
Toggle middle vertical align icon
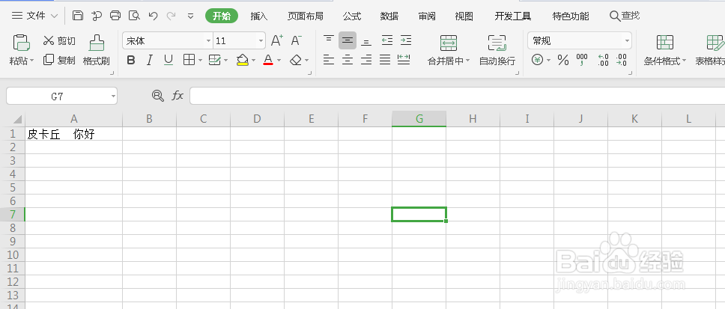(348, 40)
